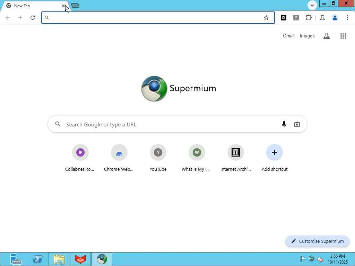Open the grey G extension icon

[296, 18]
